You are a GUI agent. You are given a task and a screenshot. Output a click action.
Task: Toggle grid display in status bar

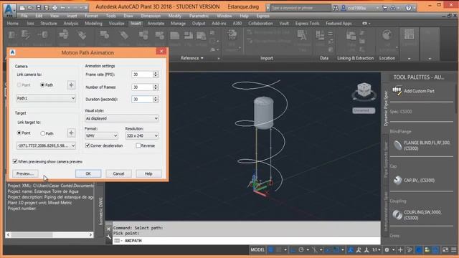tap(271, 250)
